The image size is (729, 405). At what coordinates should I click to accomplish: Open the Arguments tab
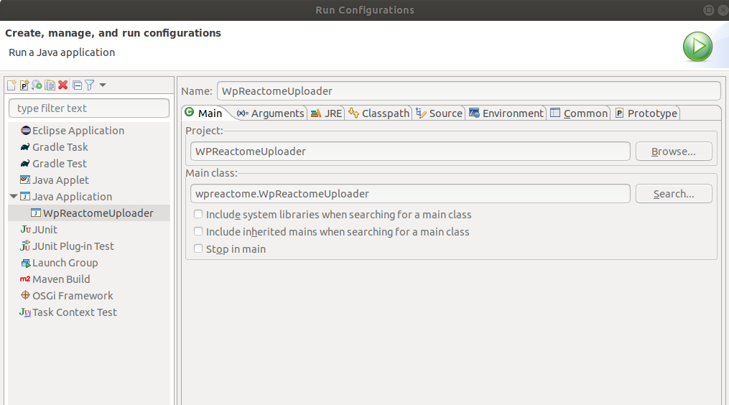(x=270, y=113)
